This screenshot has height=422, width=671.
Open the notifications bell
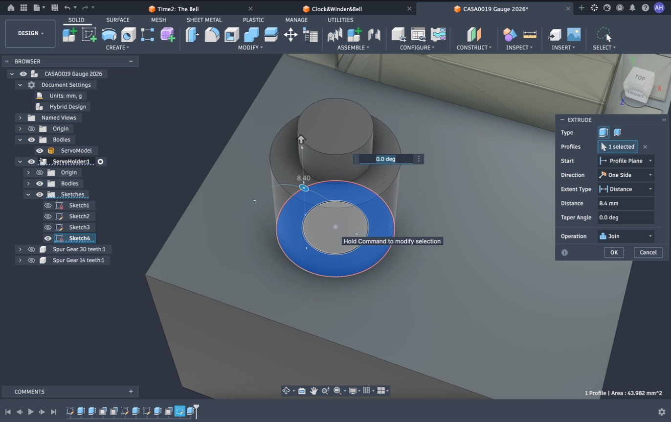coord(632,8)
